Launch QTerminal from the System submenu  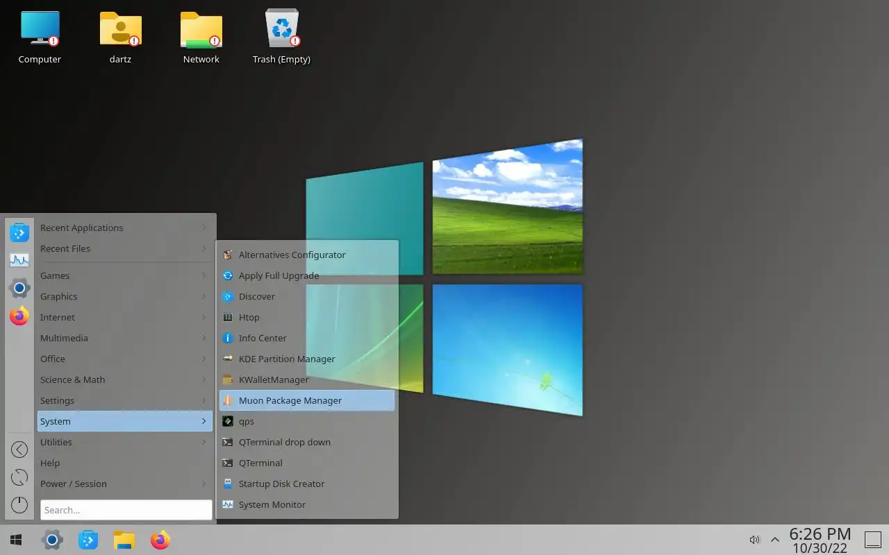pyautogui.click(x=307, y=463)
